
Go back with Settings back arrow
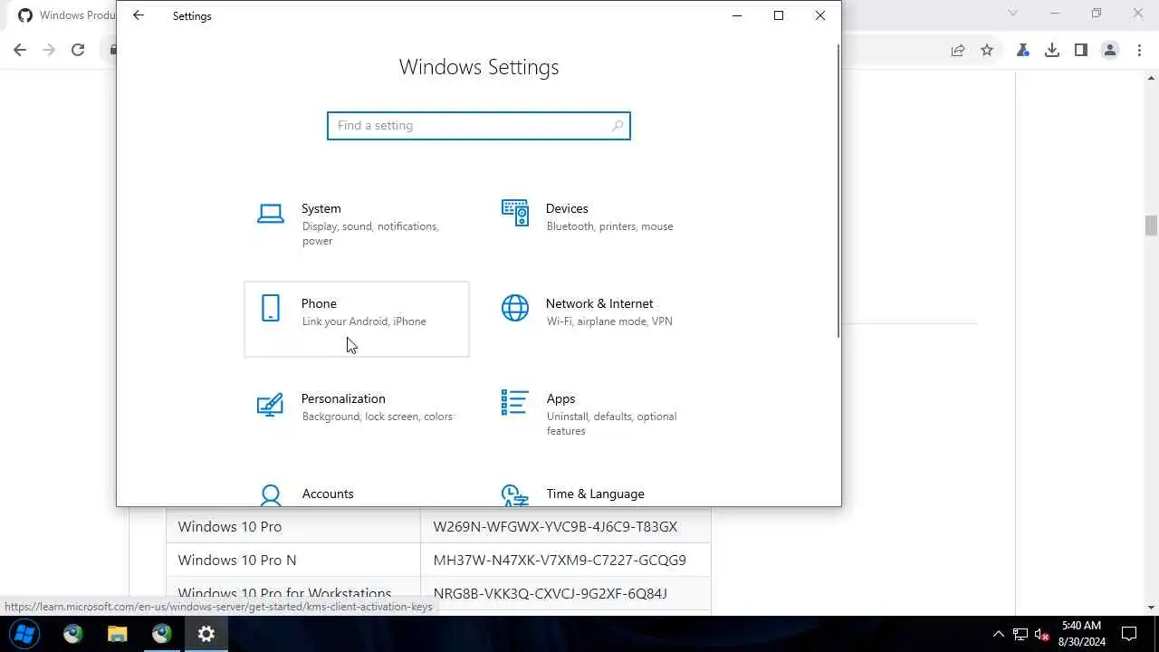pyautogui.click(x=138, y=15)
